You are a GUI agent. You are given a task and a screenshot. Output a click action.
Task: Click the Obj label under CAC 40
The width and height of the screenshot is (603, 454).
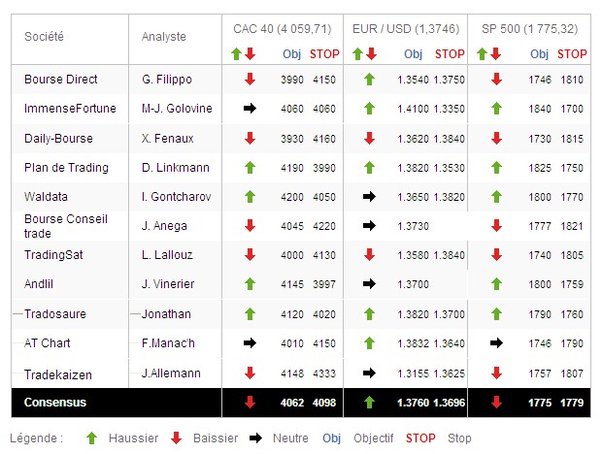[292, 54]
